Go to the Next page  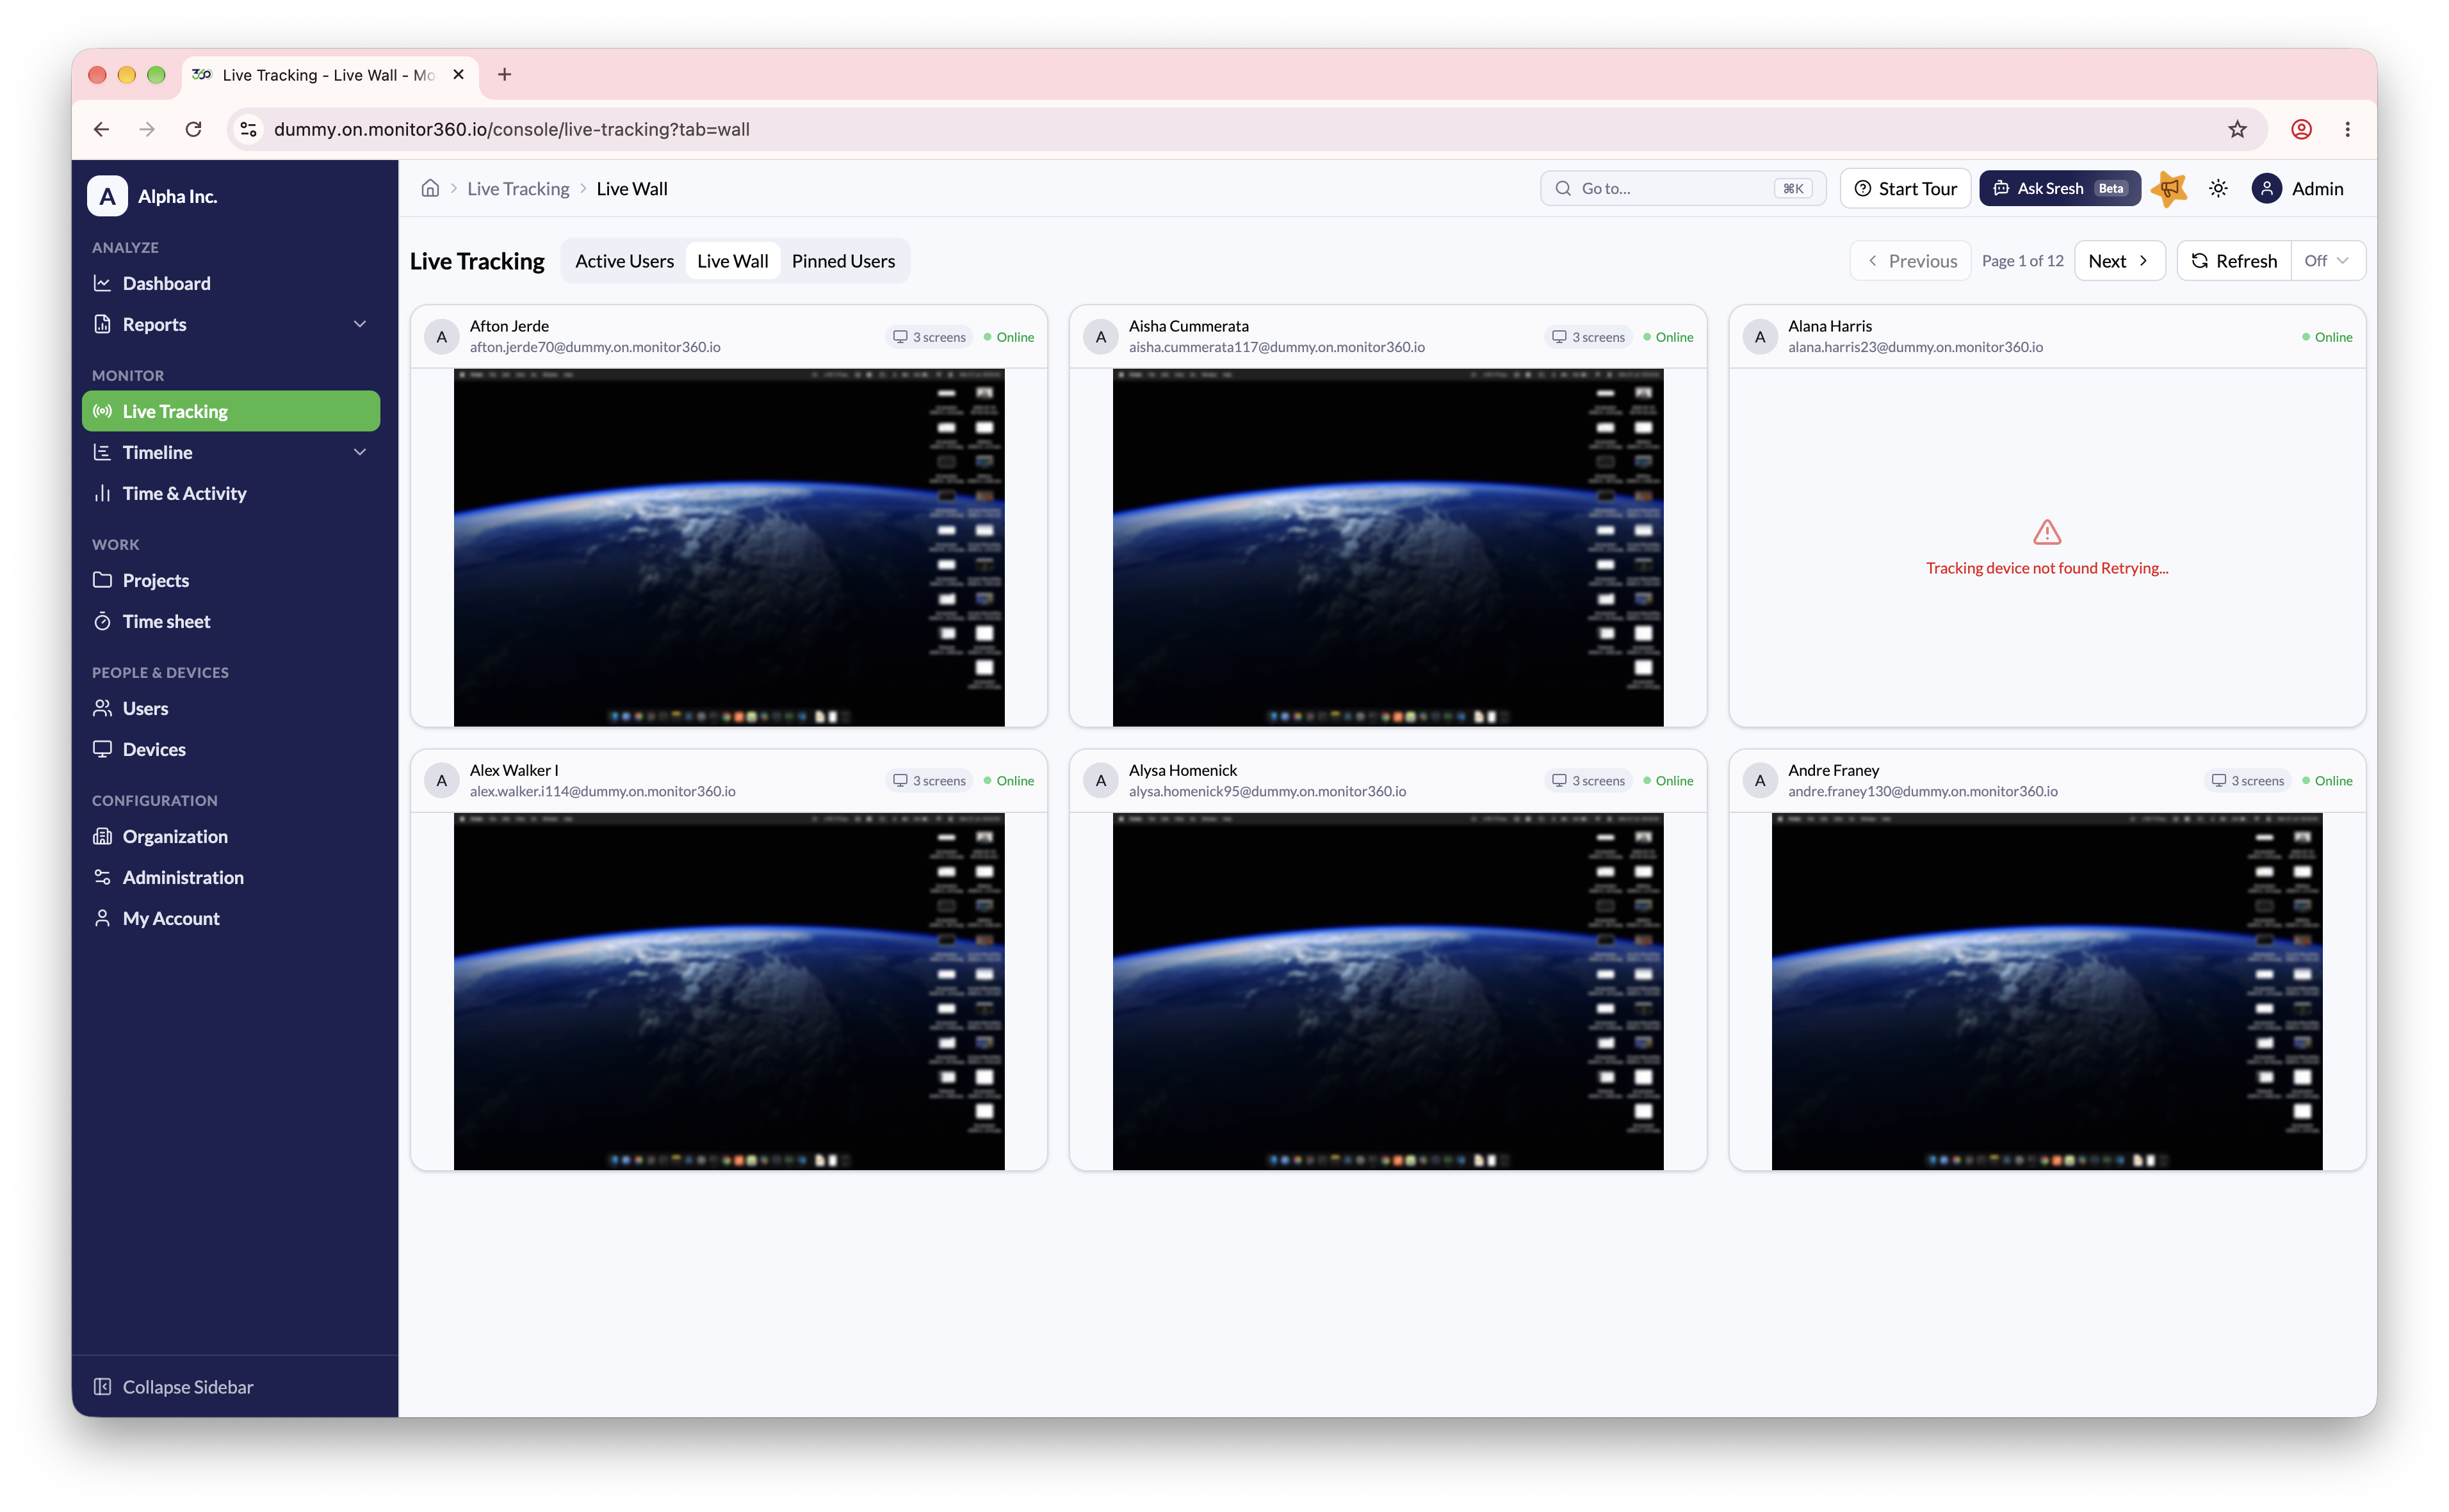pos(2119,261)
